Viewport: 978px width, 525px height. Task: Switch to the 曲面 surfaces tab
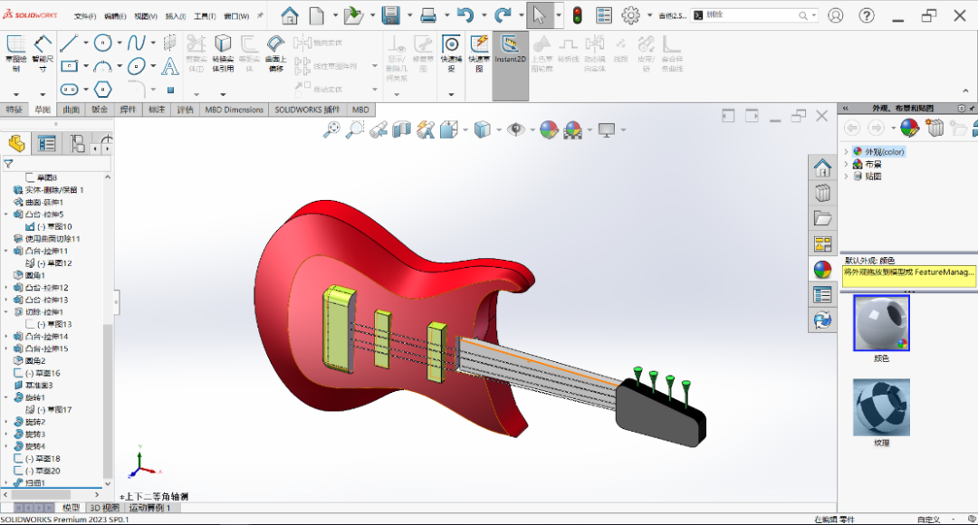[x=72, y=110]
